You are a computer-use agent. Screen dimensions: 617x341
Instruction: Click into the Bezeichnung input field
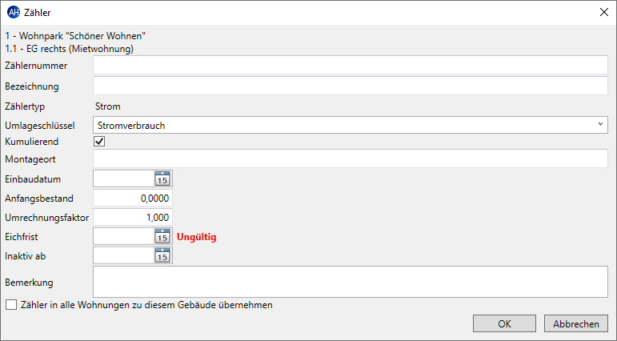(351, 86)
